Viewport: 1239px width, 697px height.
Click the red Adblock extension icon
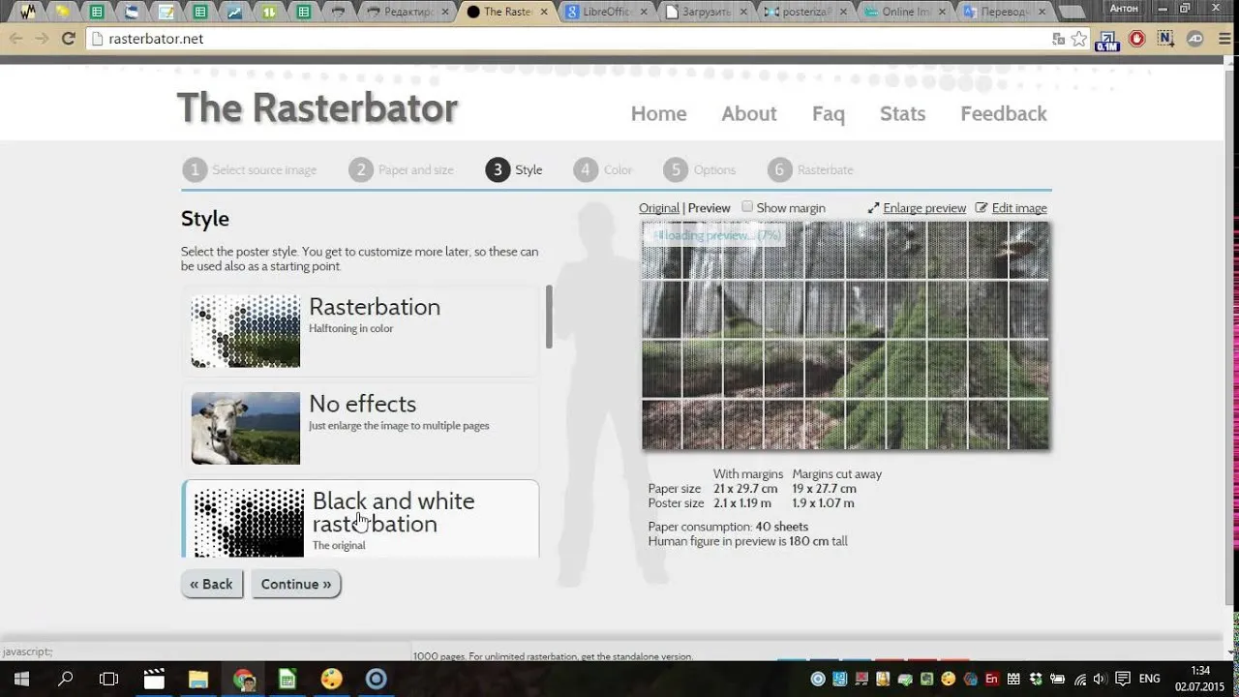point(1137,39)
